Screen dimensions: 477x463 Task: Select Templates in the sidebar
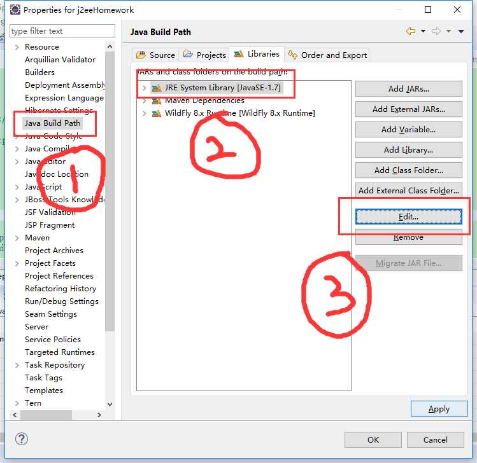44,390
